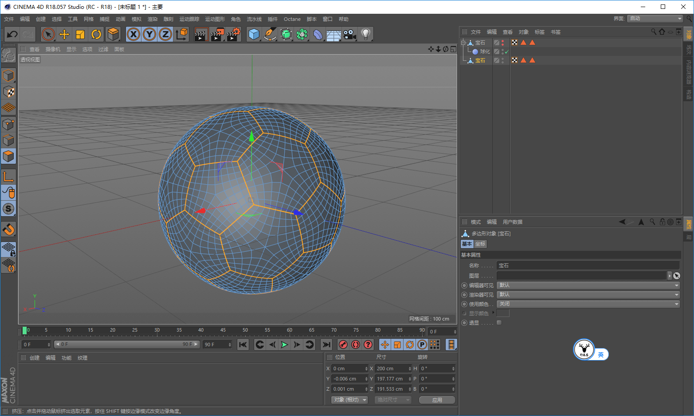Collapse the top 宝石 object tree
The image size is (694, 416).
click(463, 43)
